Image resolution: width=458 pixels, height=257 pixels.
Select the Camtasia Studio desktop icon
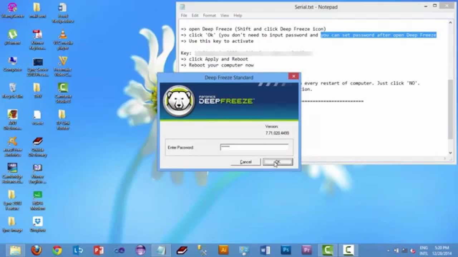tap(63, 93)
